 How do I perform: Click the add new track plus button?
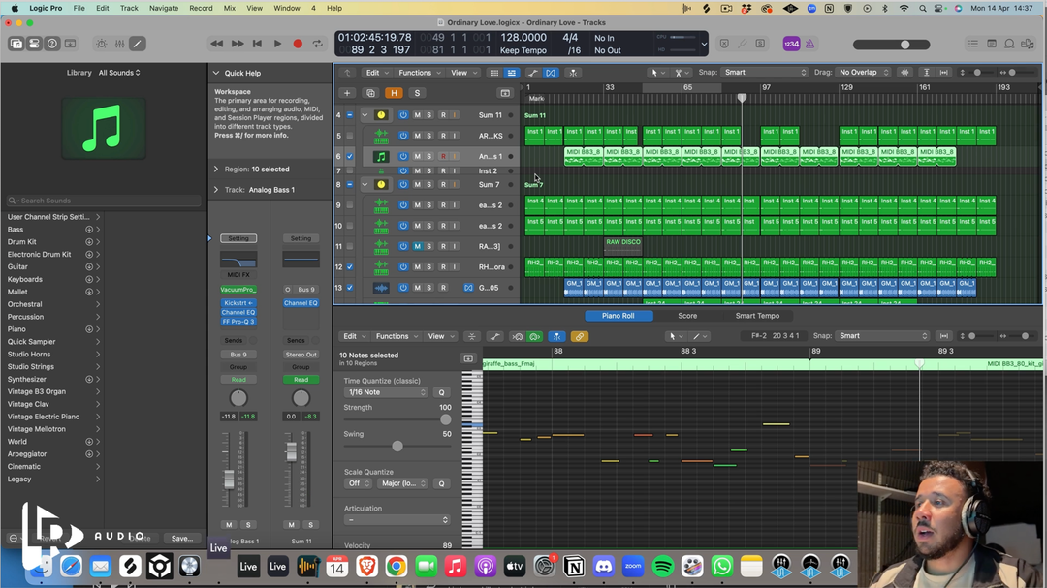(x=347, y=93)
